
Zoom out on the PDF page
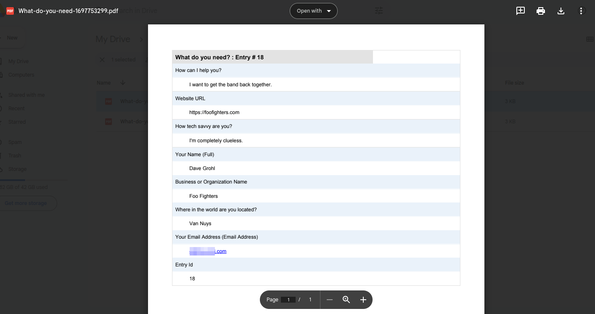point(330,299)
